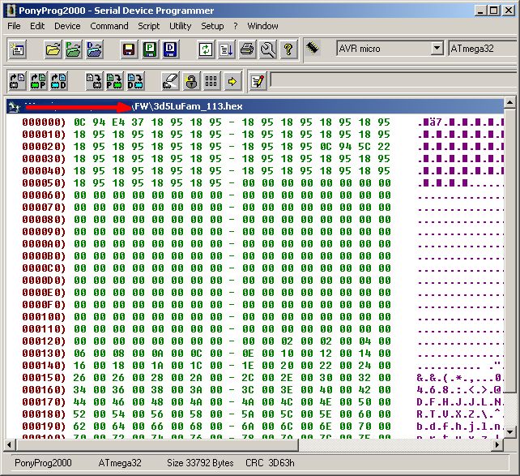Screen dimensions: 520x476
Task: Print buffer with the printer icon
Action: pos(247,49)
